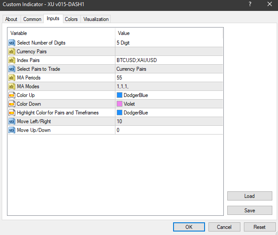Click the MA Periods row icon
278x235 pixels.
tap(12, 78)
